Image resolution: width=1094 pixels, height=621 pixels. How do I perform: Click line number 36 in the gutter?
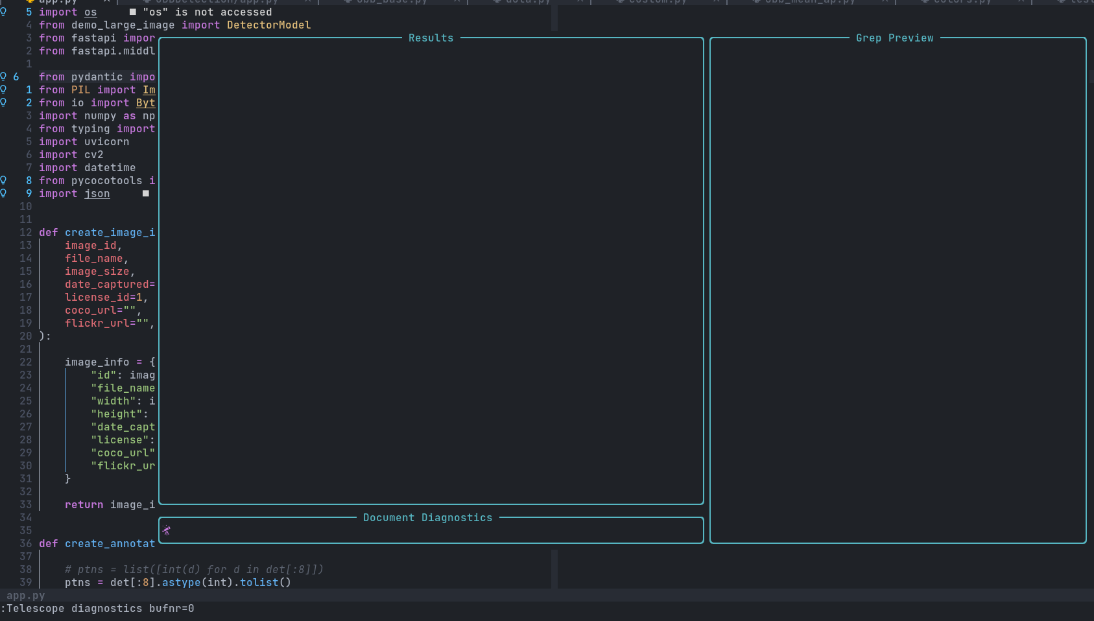tap(26, 543)
